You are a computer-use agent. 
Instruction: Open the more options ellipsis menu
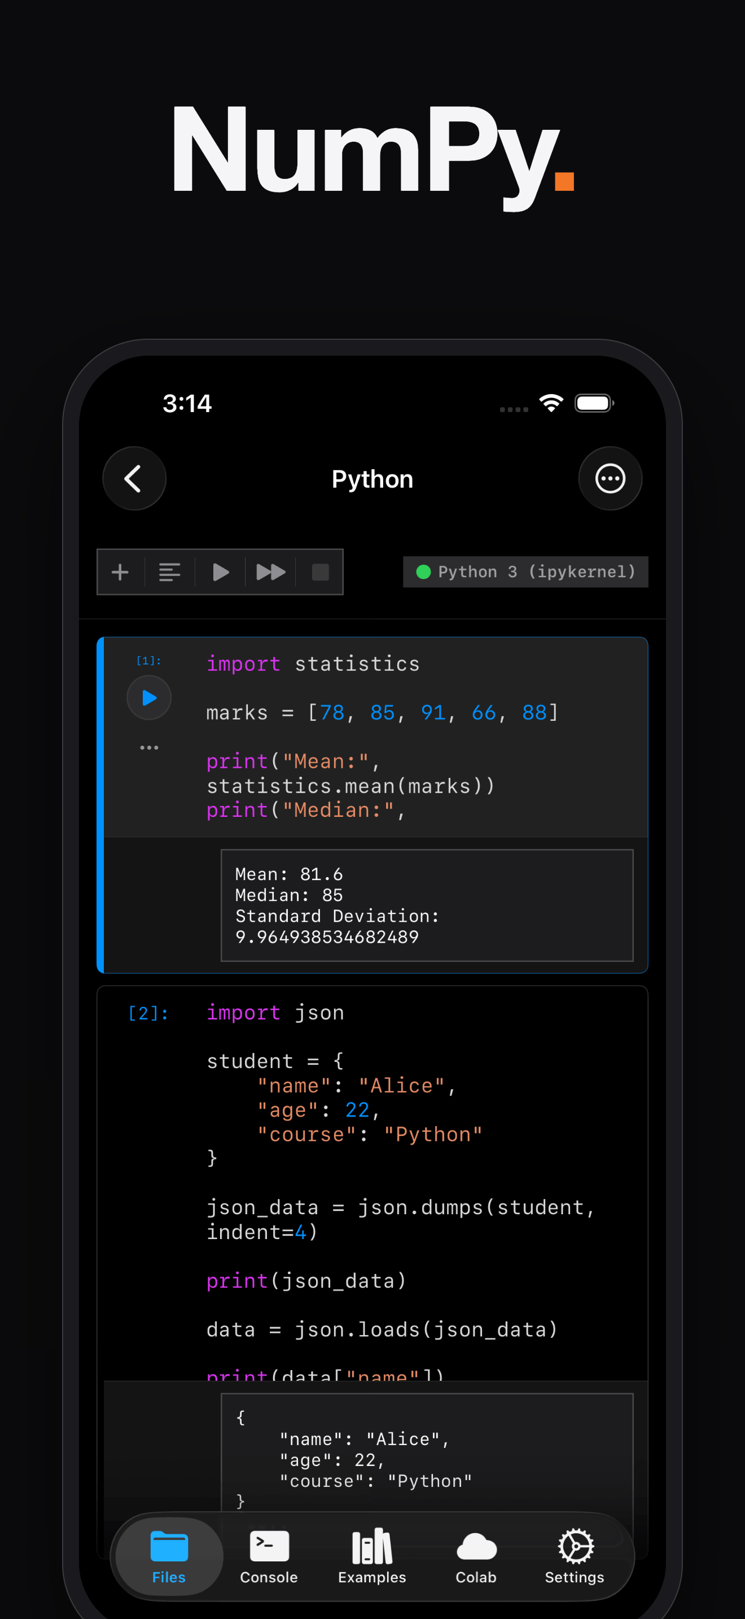(610, 478)
